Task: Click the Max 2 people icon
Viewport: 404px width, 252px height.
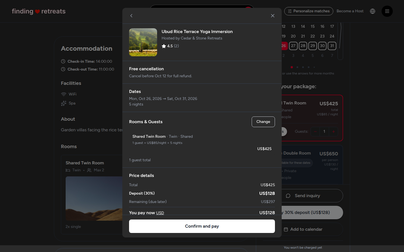Action: click(89, 170)
